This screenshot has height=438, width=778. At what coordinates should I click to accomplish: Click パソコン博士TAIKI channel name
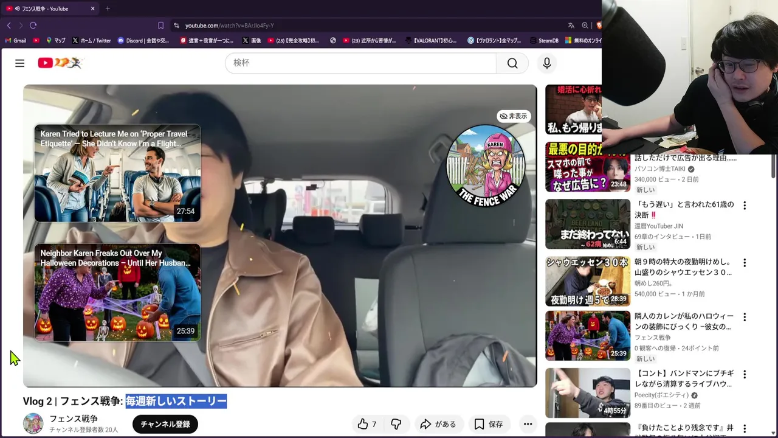point(660,169)
